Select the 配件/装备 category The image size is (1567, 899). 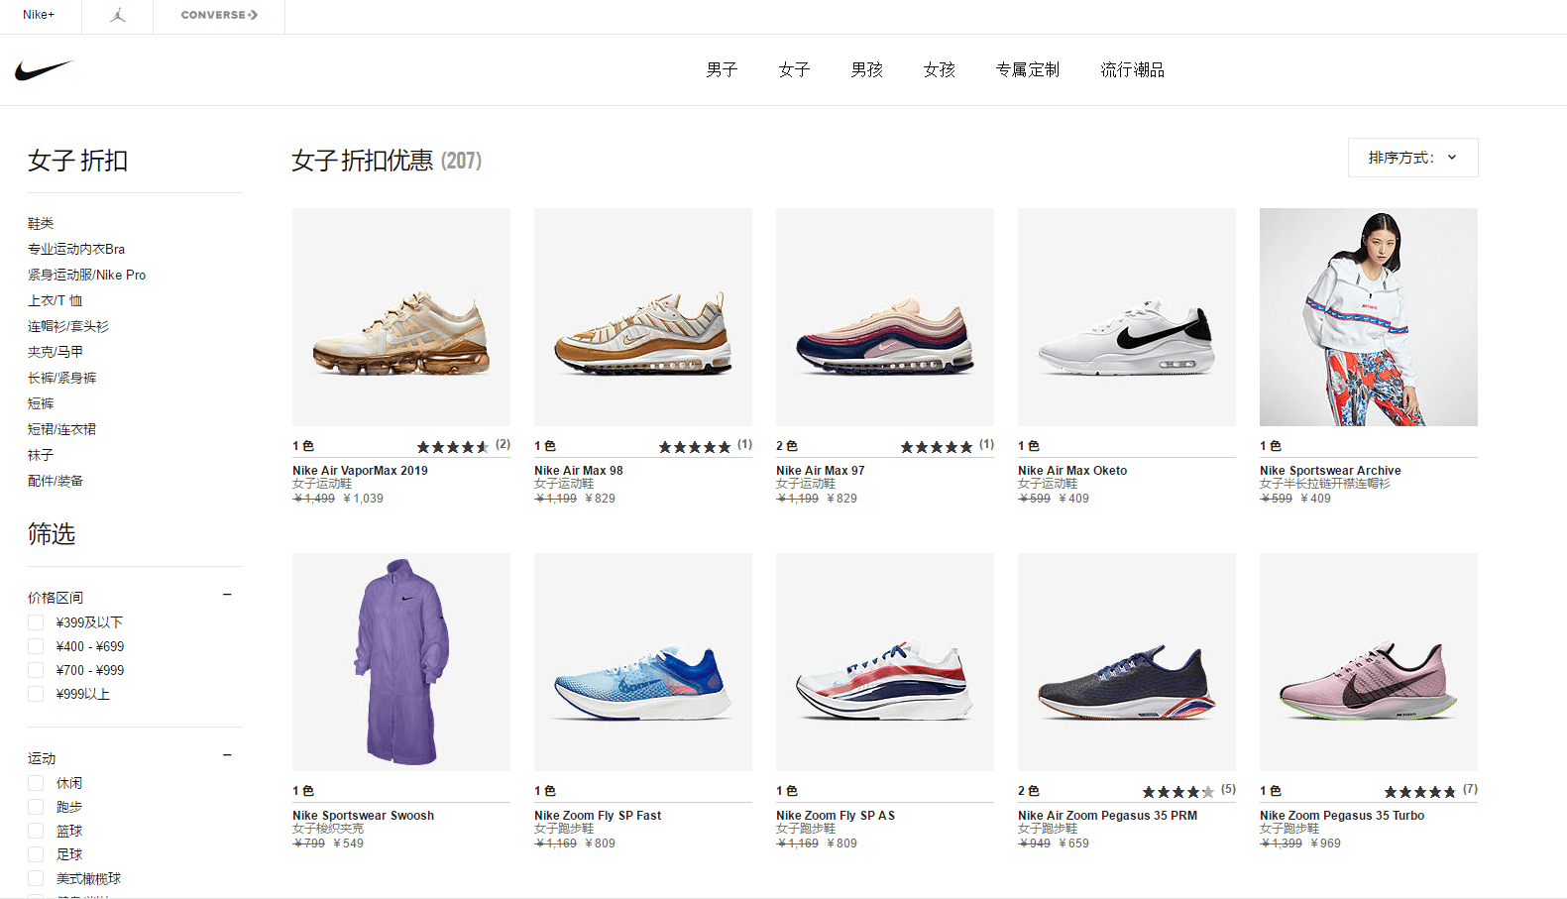(56, 481)
